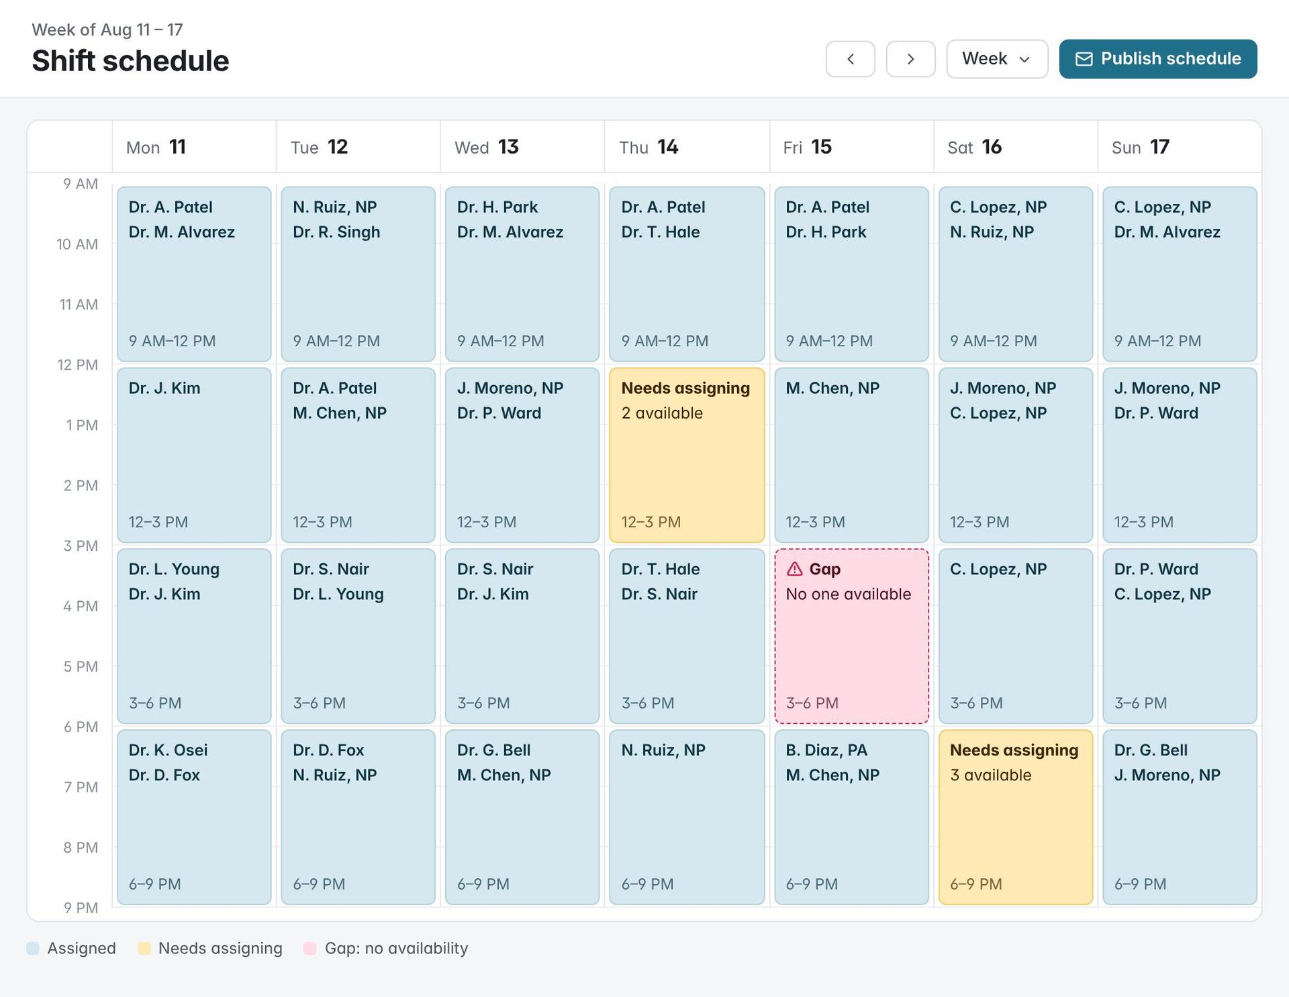Open Wednesday 9 AM shift with Dr. H. Park

522,274
